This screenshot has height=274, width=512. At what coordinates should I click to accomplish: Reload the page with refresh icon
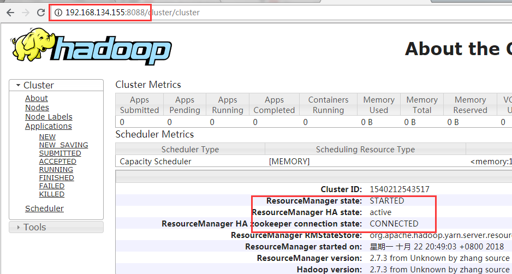(41, 13)
